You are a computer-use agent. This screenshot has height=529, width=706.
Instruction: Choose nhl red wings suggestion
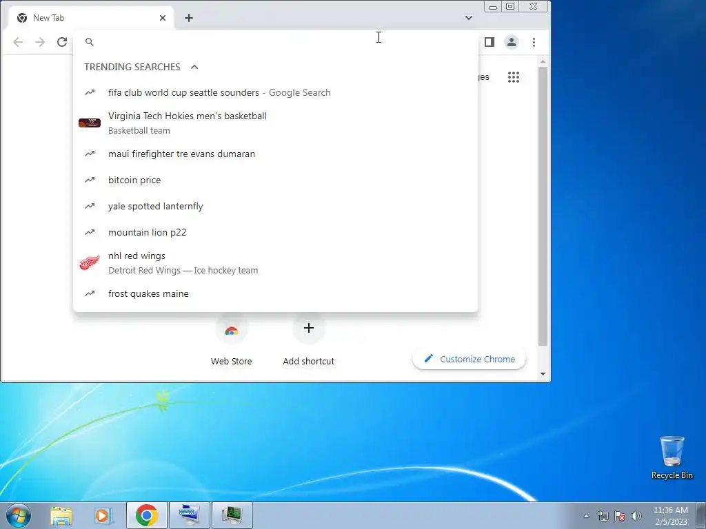point(276,262)
